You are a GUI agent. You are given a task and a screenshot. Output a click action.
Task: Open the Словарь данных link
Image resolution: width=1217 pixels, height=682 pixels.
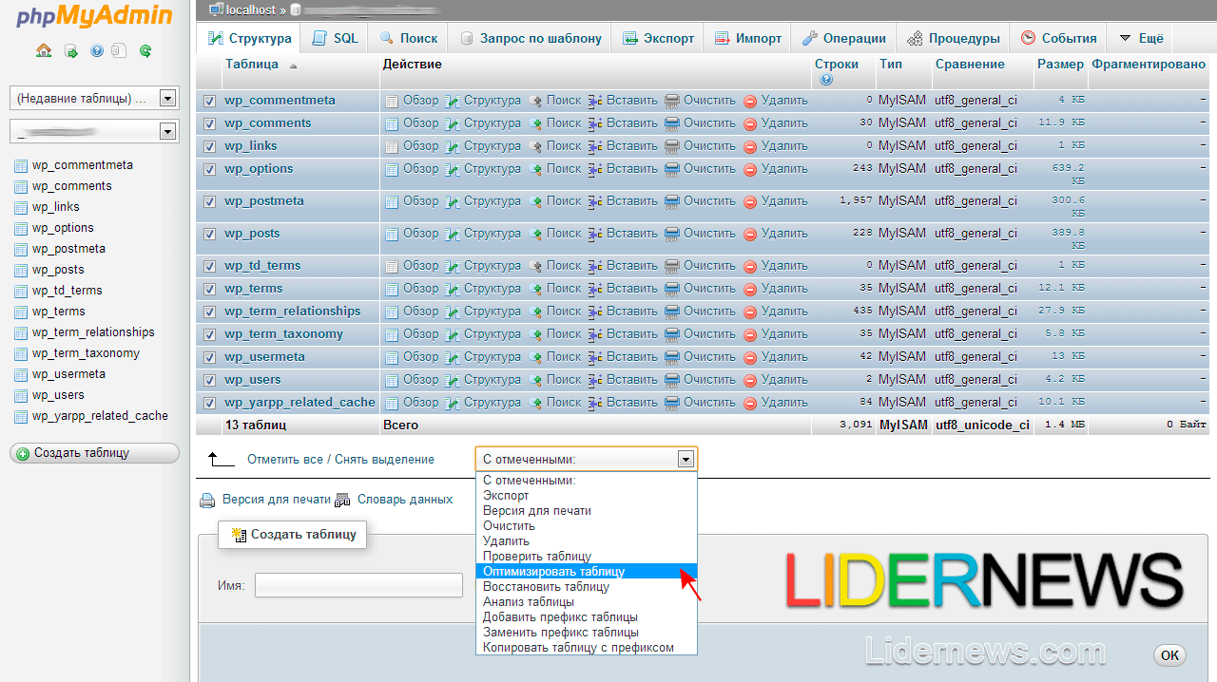[x=405, y=500]
